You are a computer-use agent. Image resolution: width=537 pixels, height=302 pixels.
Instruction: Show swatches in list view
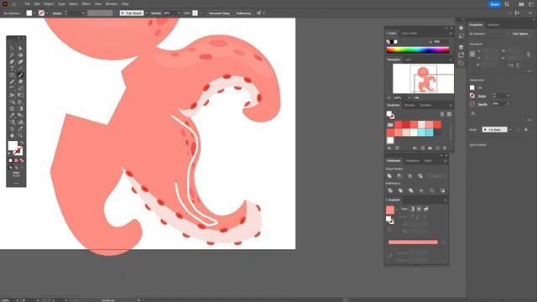442,114
